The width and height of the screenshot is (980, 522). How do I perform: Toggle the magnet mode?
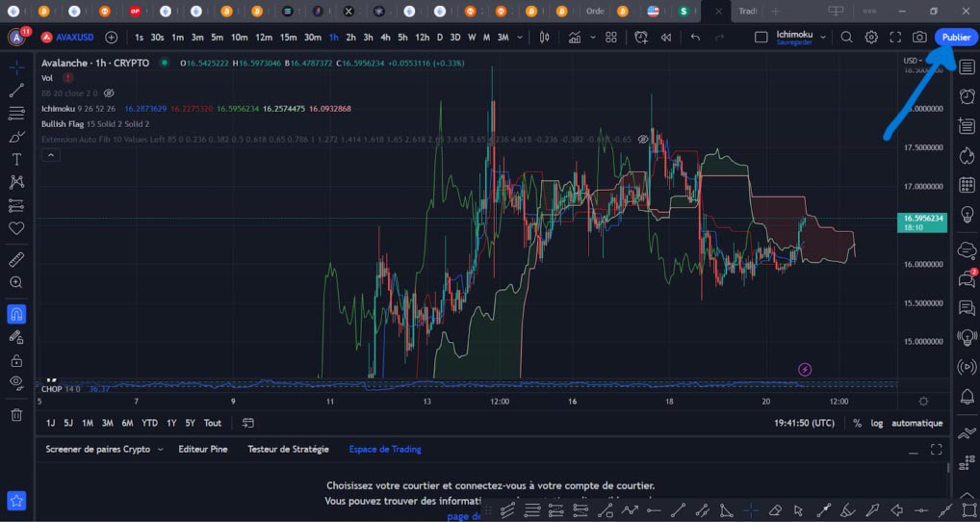[x=16, y=313]
